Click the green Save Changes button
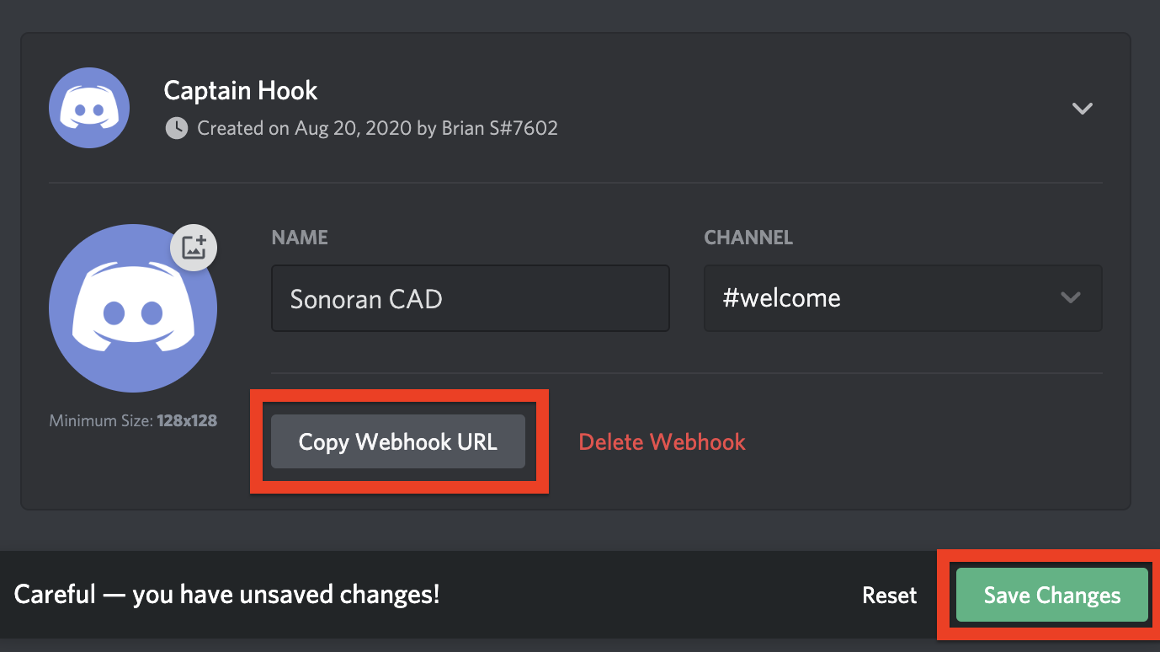This screenshot has width=1160, height=652. coord(1052,595)
